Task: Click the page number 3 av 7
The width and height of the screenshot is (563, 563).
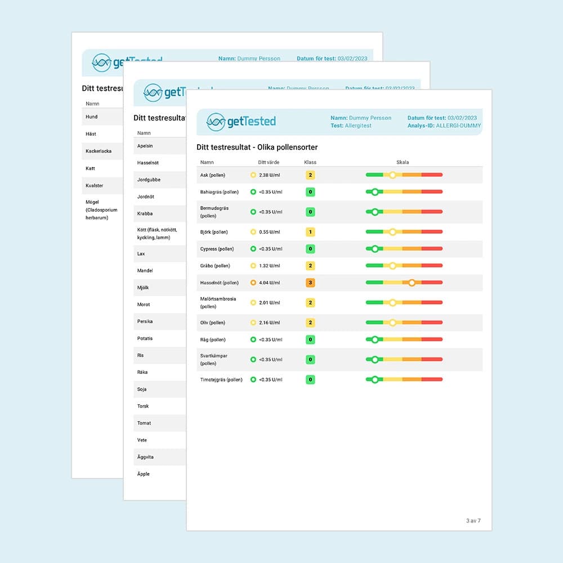Action: [473, 521]
